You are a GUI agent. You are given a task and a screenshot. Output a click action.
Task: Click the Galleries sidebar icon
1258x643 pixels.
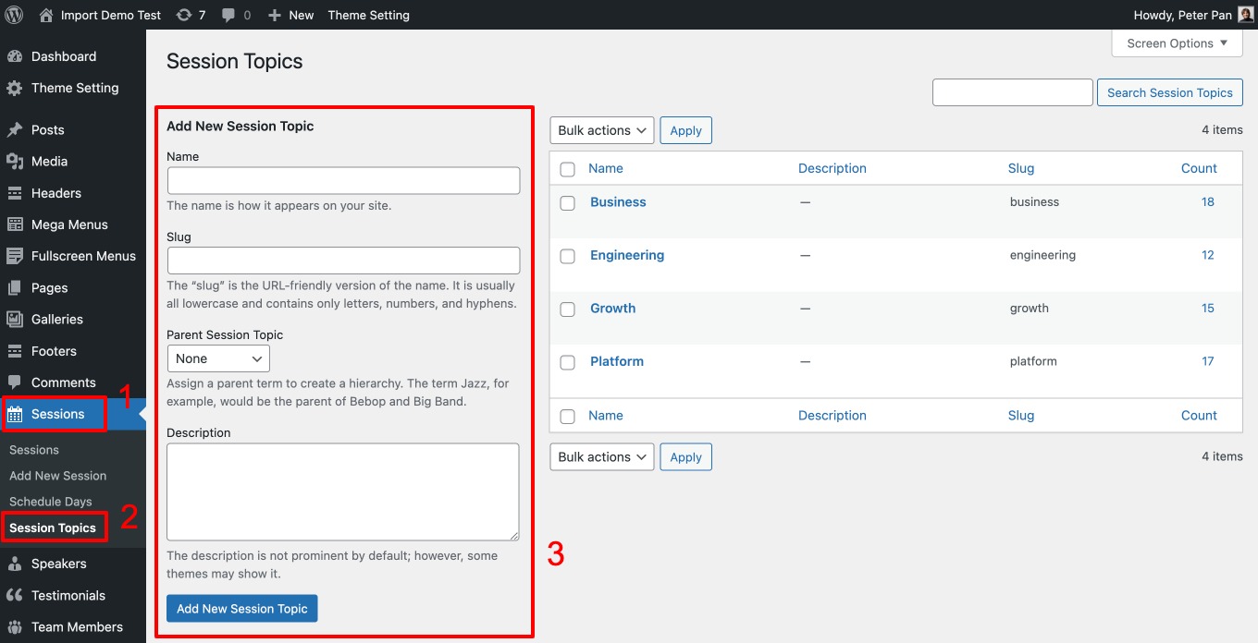point(20,319)
